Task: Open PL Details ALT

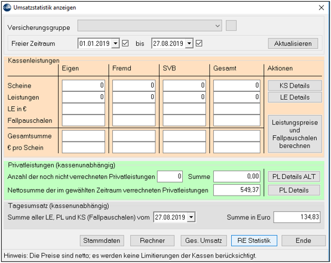Action: (294, 177)
